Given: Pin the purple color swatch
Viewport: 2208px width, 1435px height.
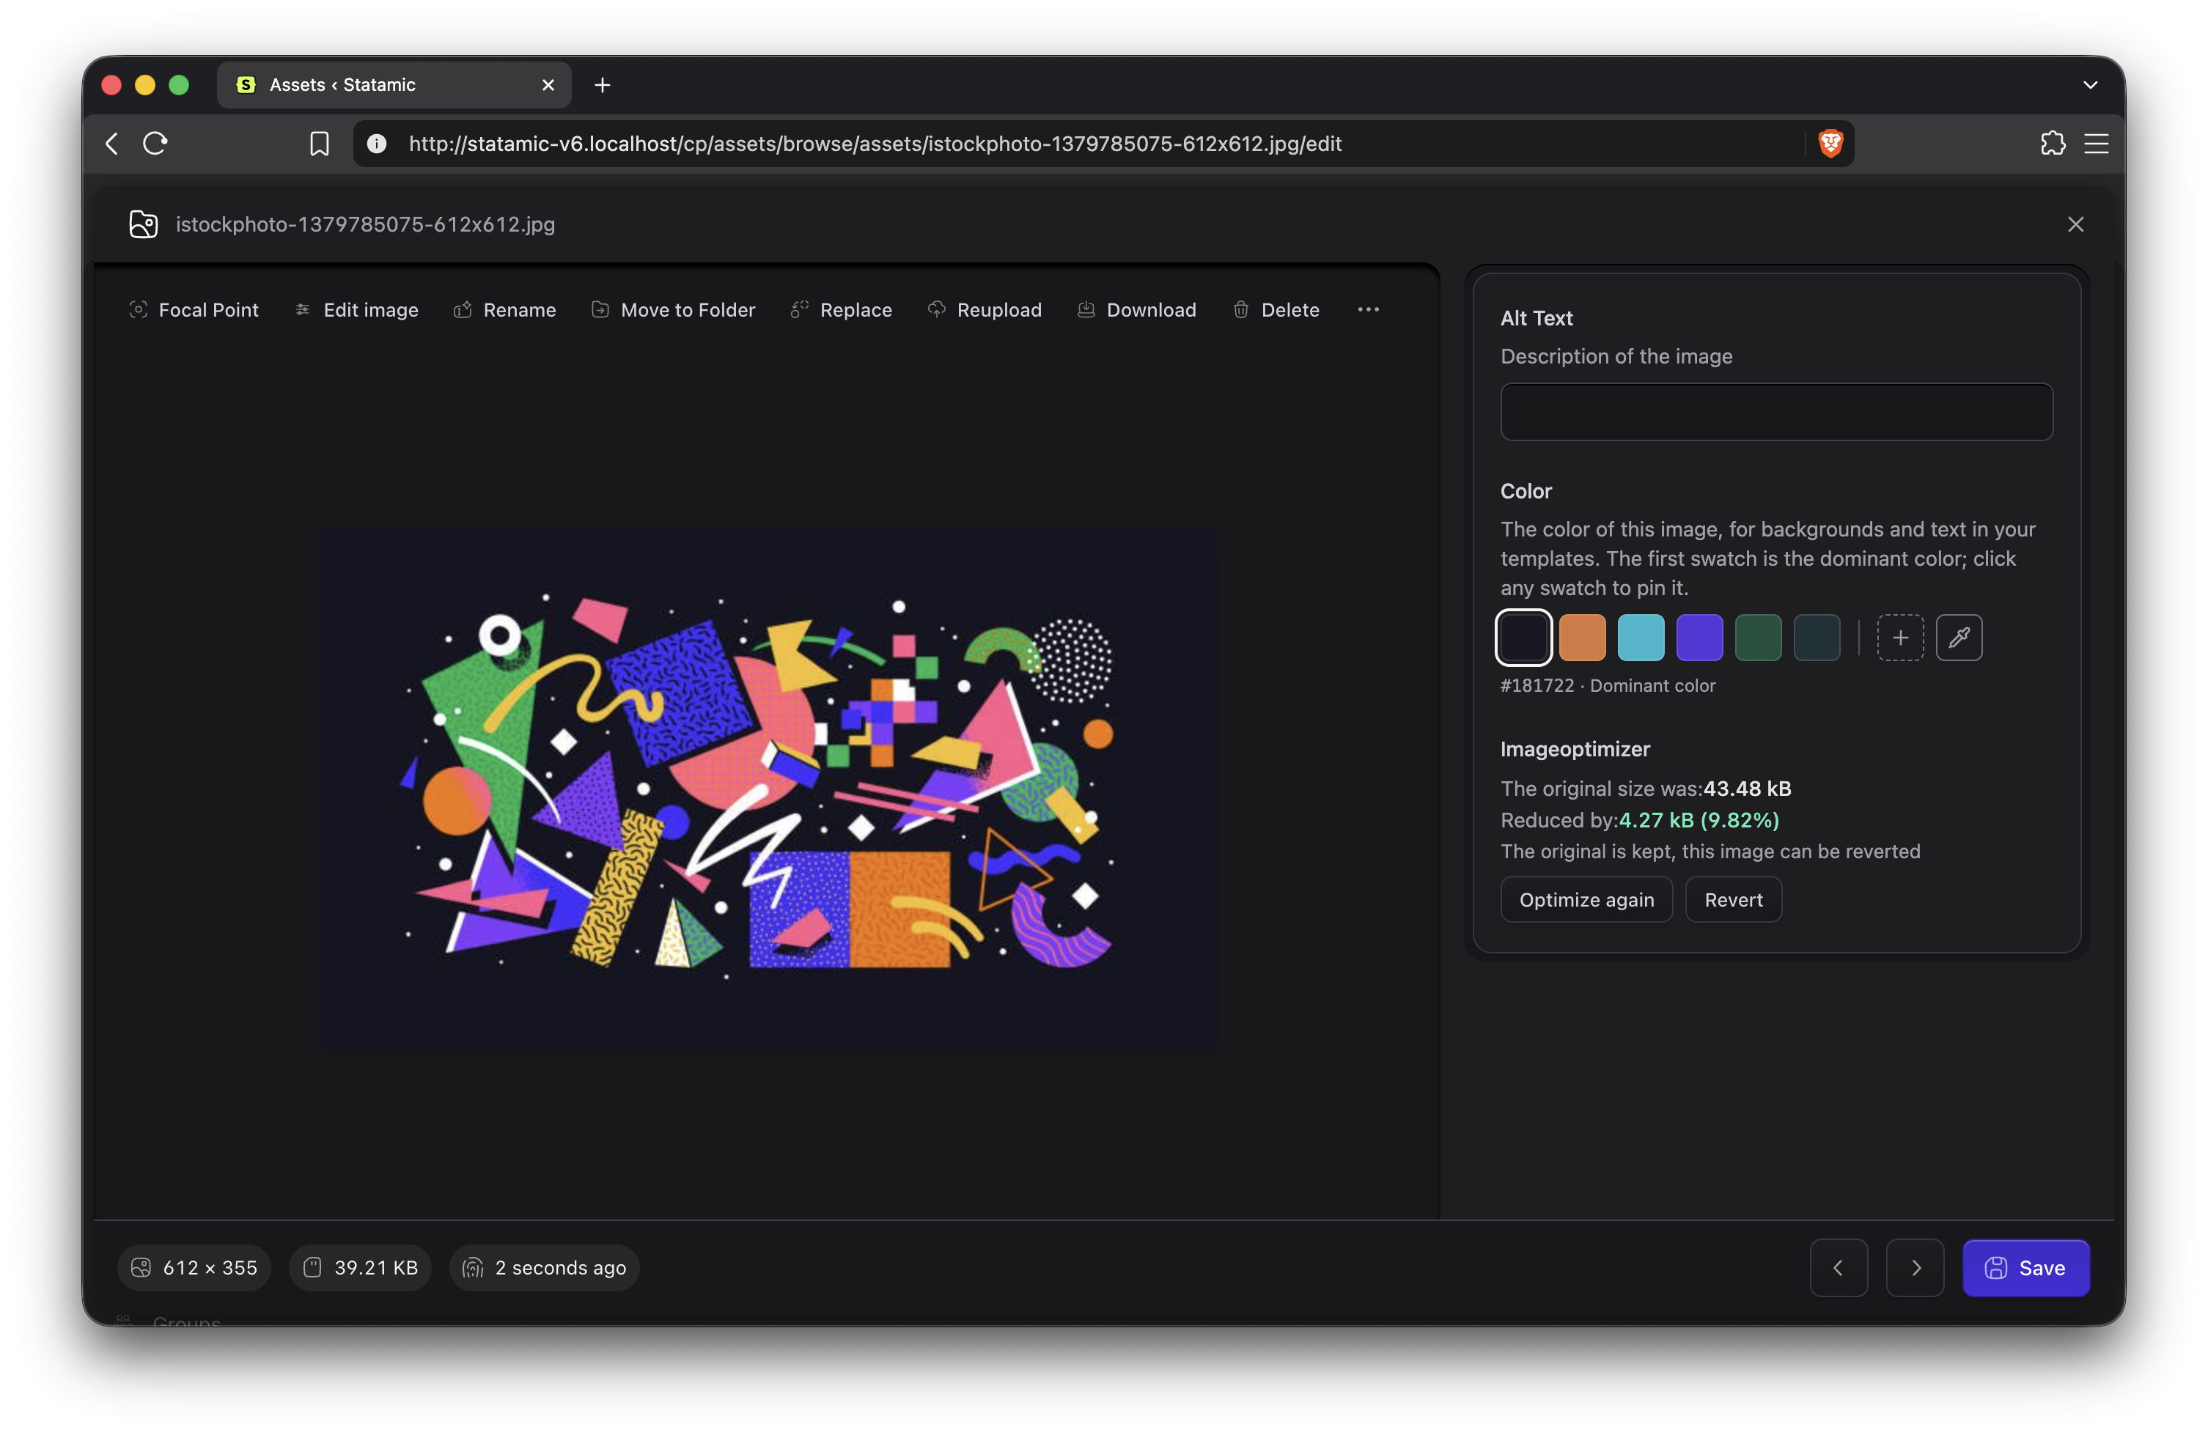Looking at the screenshot, I should (x=1699, y=638).
